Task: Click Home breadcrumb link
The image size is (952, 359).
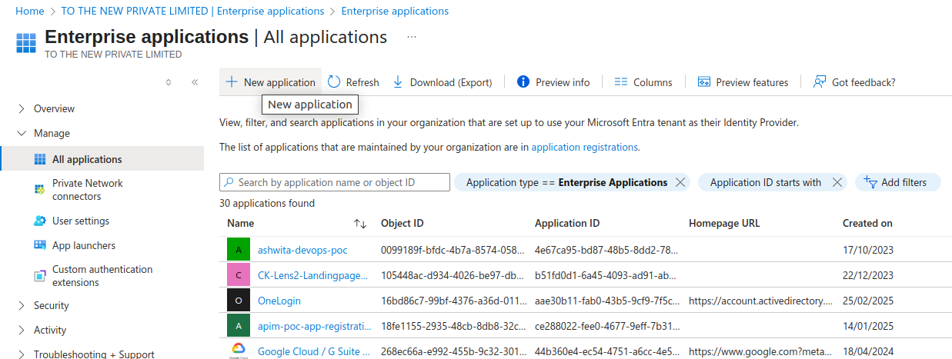Action: click(x=29, y=11)
